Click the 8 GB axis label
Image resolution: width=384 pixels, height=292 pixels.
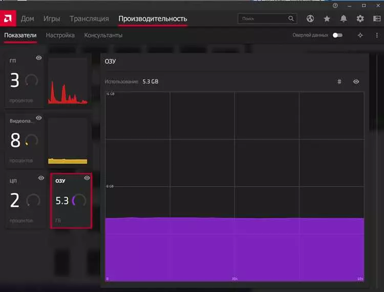click(x=110, y=186)
